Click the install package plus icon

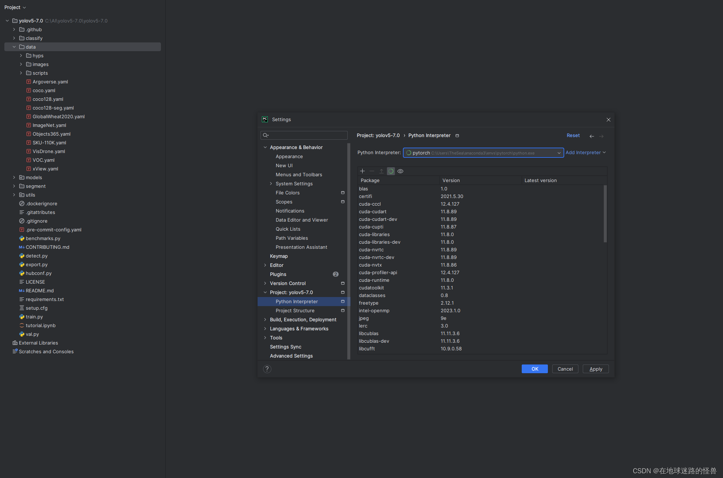tap(362, 171)
